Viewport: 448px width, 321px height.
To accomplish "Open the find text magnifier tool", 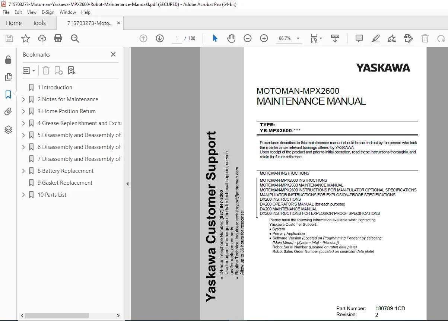I will tap(75, 38).
